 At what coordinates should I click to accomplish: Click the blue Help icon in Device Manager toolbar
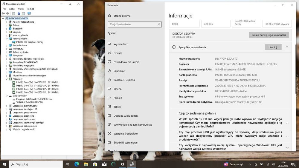19,13
